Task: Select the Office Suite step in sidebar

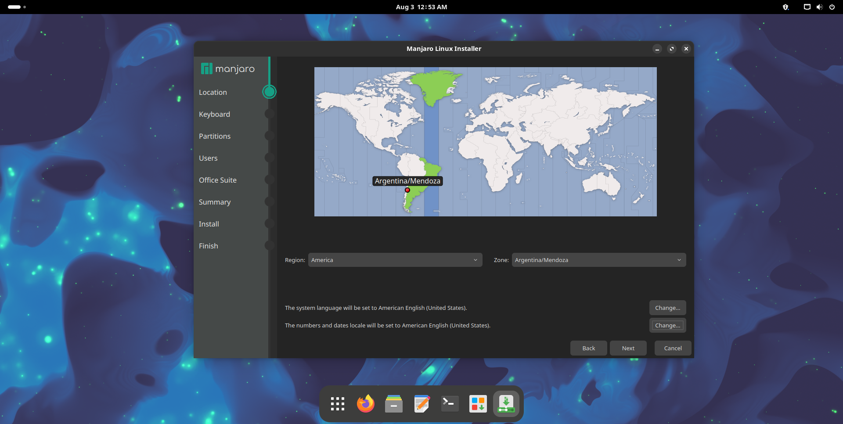Action: pos(218,180)
